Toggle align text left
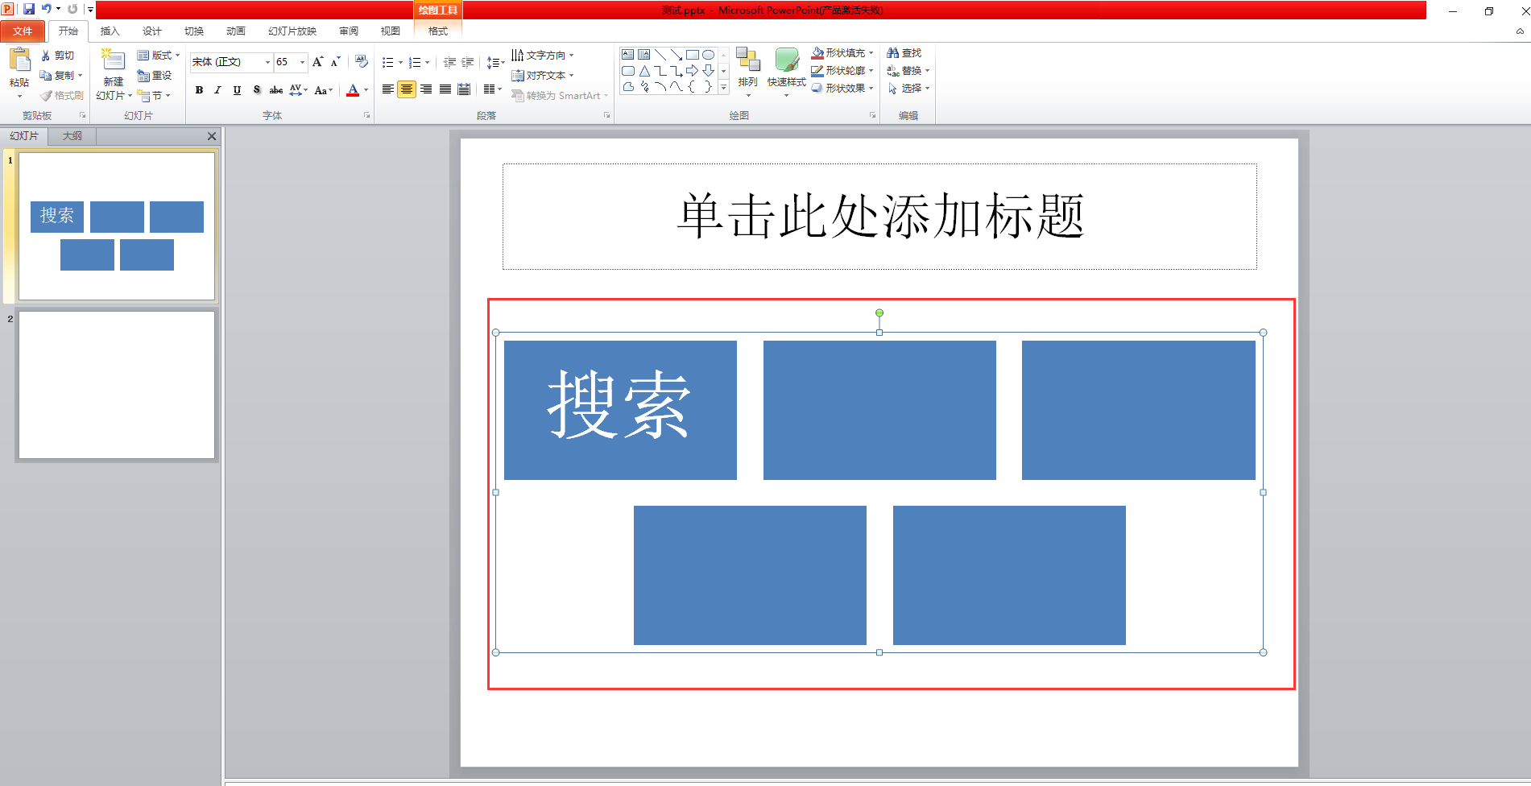 388,89
